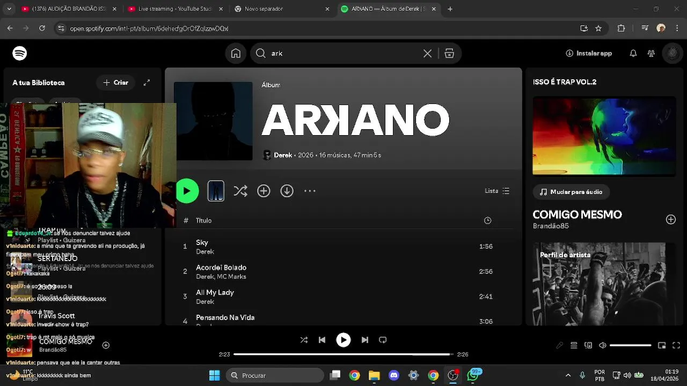687x386 pixels.
Task: Skip to next track
Action: (x=365, y=340)
